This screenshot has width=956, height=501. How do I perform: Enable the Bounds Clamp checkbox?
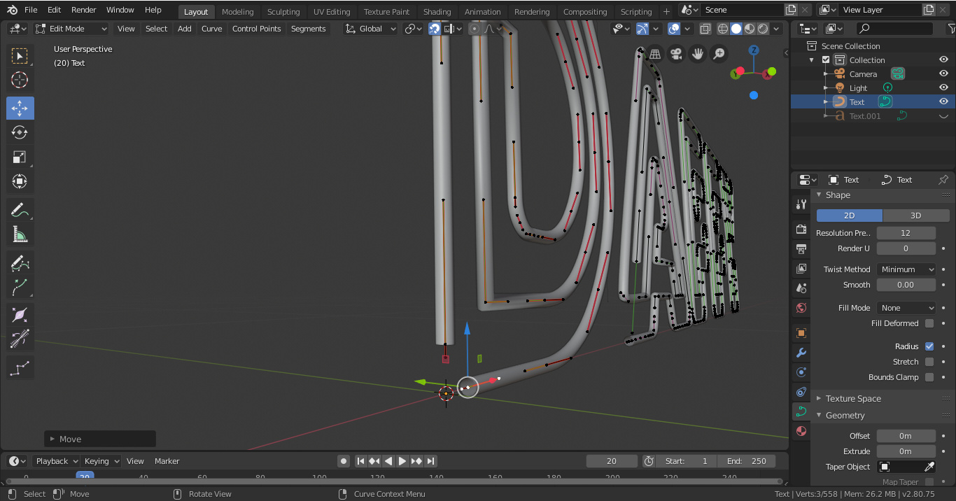click(x=929, y=377)
